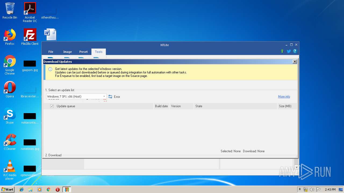Toggle the Update queue select-all checkbox

click(52, 106)
